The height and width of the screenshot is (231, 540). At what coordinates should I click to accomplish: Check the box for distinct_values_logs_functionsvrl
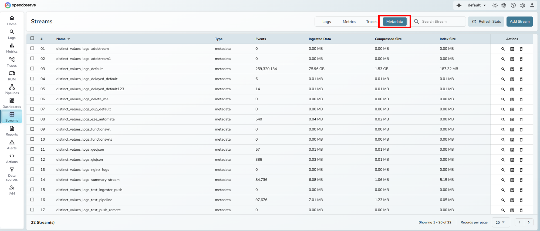(x=32, y=129)
